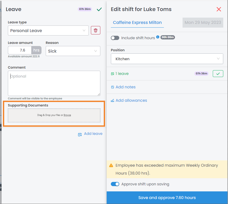Image resolution: width=228 pixels, height=204 pixels.
Task: Click Save and approve 7.60 hours button
Action: click(167, 198)
